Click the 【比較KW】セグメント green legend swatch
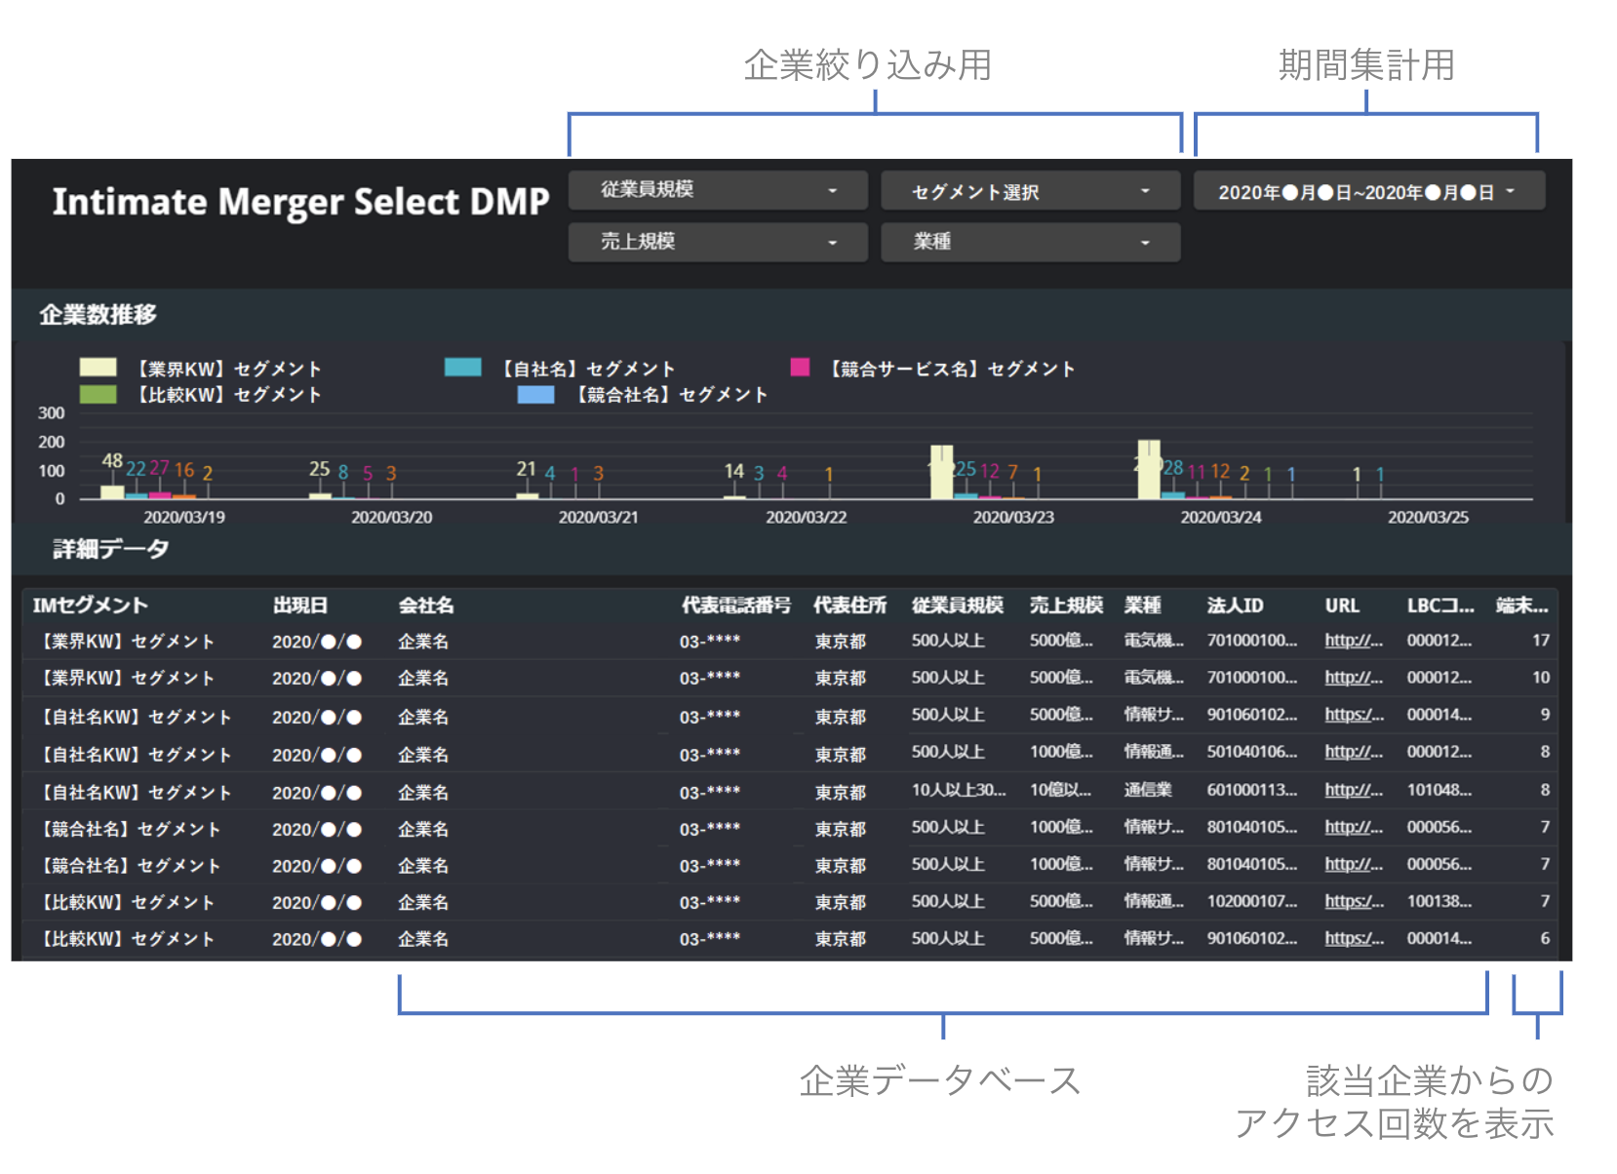1617x1174 pixels. (98, 394)
